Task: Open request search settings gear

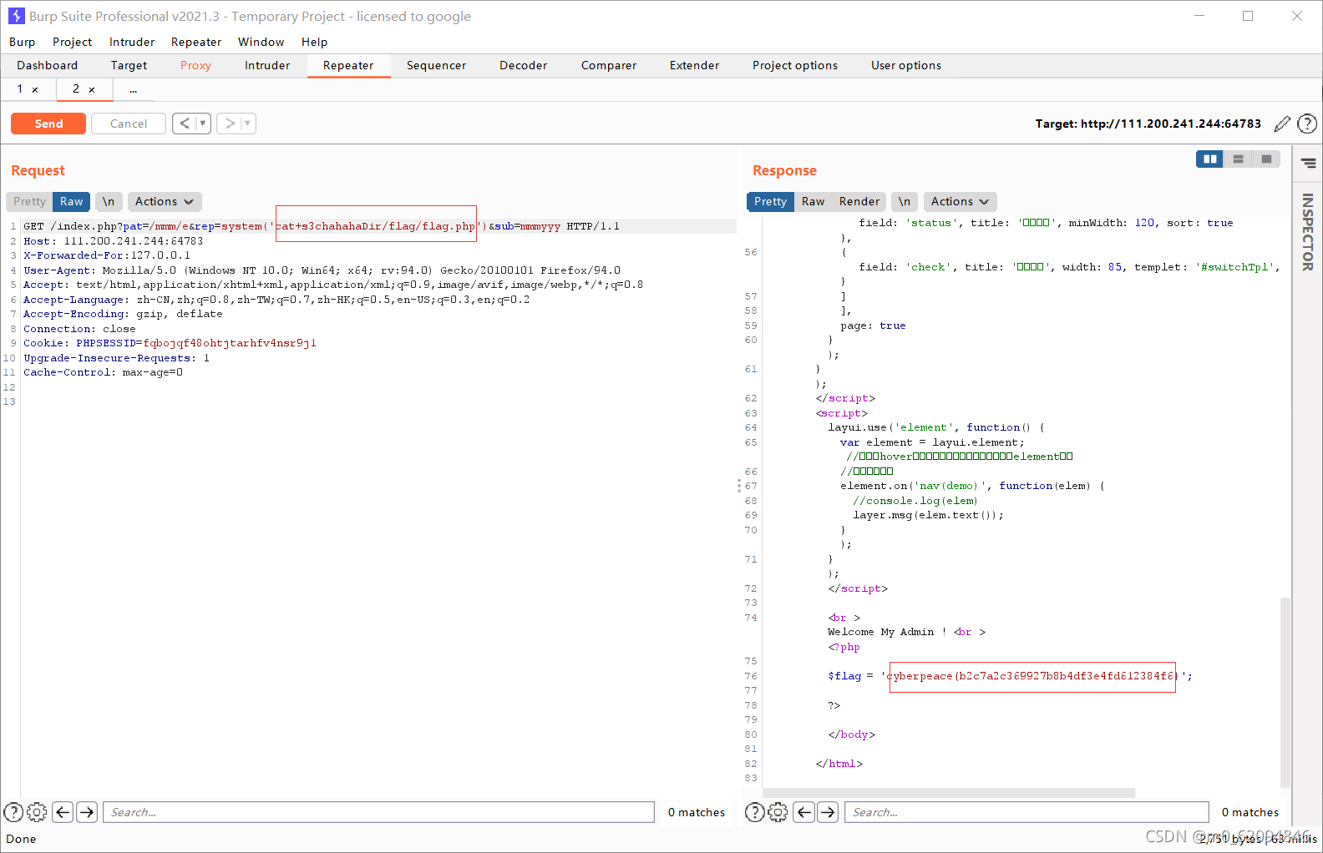Action: [37, 812]
